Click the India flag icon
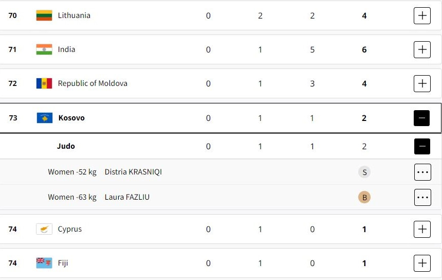442x280 pixels. (44, 49)
